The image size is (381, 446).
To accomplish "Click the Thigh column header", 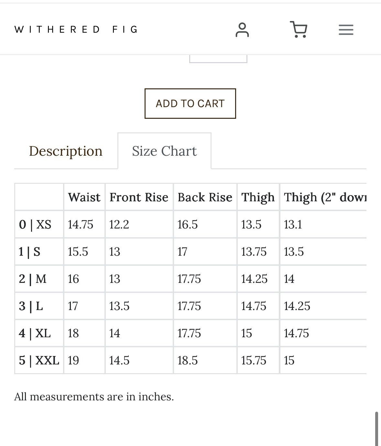I will point(258,197).
